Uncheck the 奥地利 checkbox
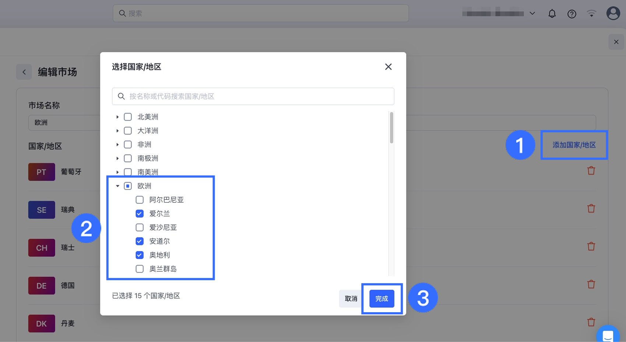The image size is (626, 342). click(140, 255)
